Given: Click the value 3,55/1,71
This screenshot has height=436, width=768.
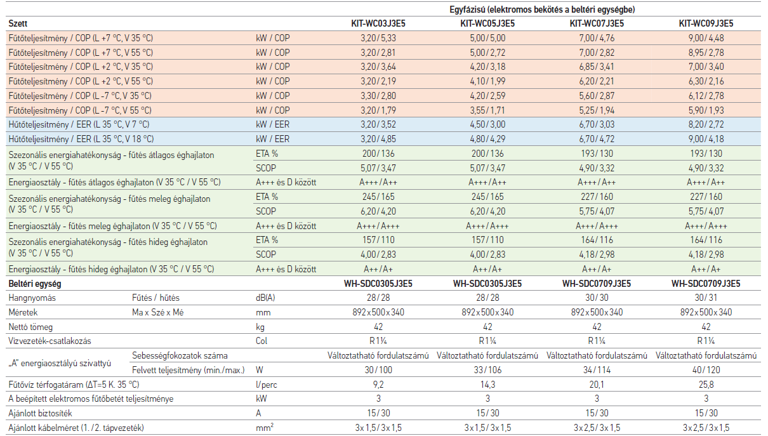Looking at the screenshot, I should tap(487, 110).
